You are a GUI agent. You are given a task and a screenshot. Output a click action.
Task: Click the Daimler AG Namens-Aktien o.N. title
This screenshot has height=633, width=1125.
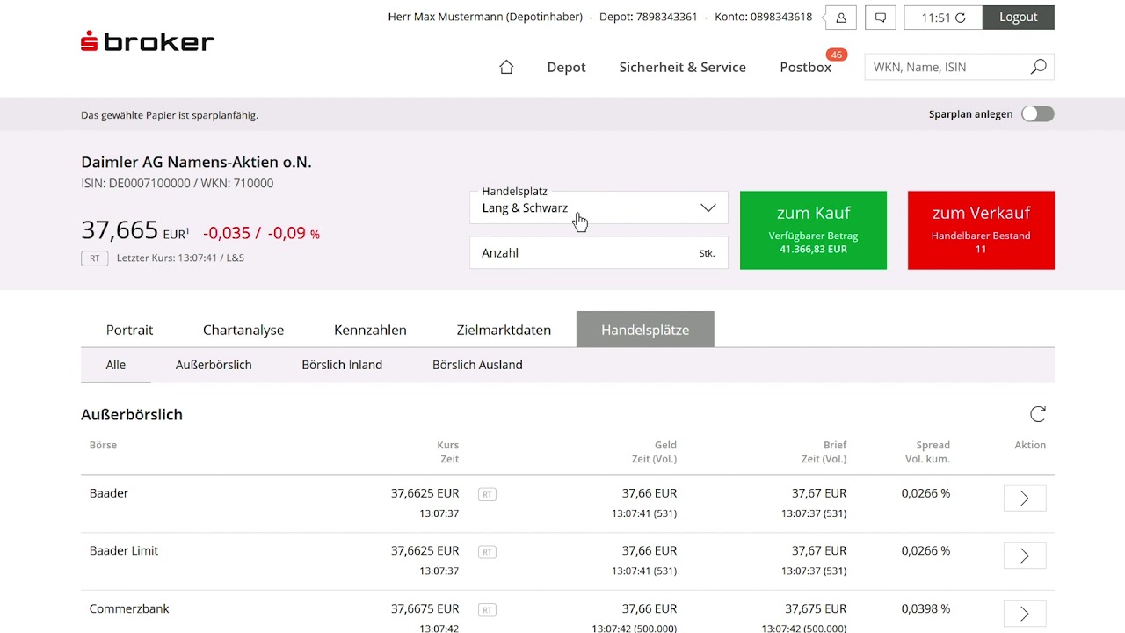click(x=196, y=163)
